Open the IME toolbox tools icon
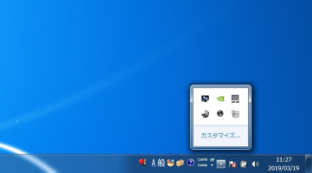The width and height of the screenshot is (312, 173). click(180, 163)
